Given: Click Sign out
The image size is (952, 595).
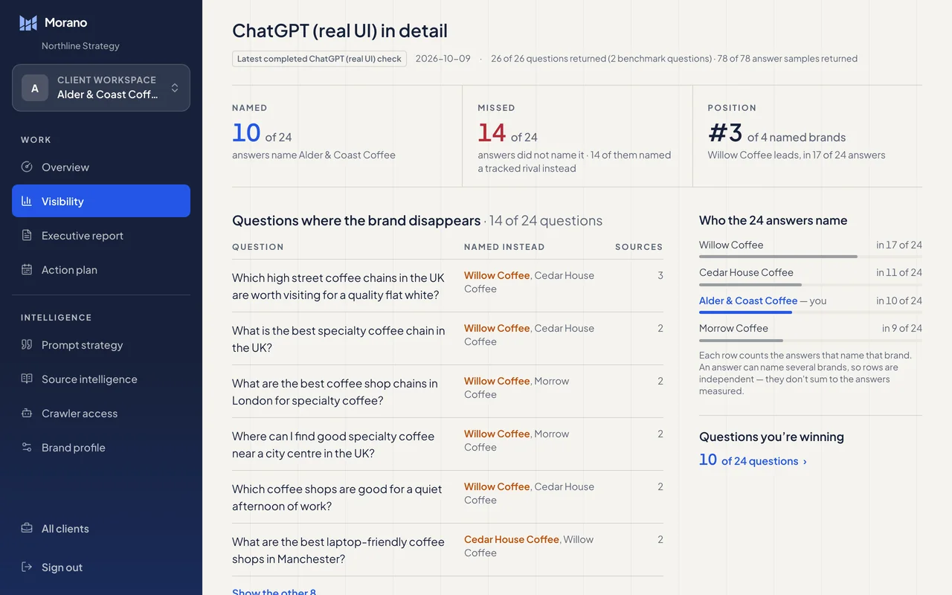Looking at the screenshot, I should [101, 567].
